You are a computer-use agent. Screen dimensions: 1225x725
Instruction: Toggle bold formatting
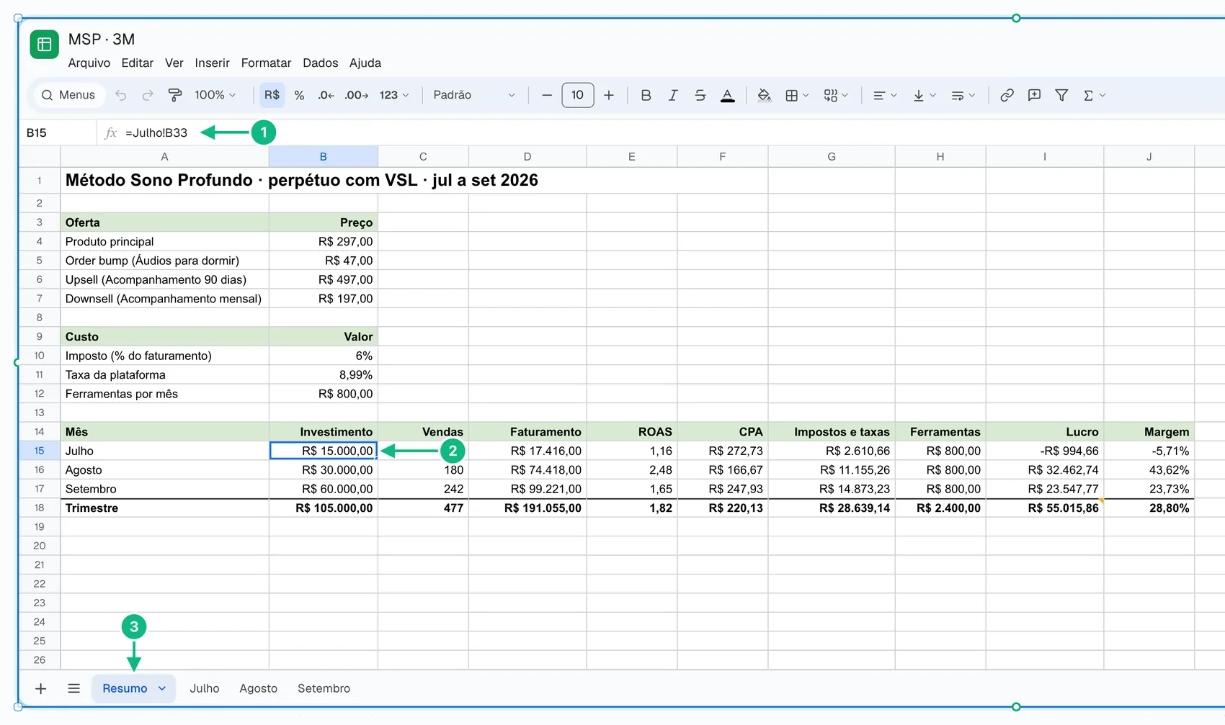click(646, 95)
